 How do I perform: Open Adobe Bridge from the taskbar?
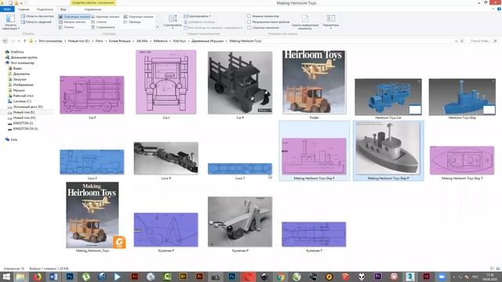(183, 277)
